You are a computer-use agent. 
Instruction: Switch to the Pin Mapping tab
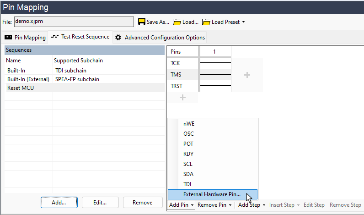pyautogui.click(x=25, y=37)
